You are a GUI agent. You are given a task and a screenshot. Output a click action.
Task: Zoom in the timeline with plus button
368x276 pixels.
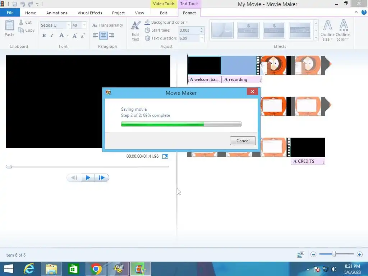(359, 254)
